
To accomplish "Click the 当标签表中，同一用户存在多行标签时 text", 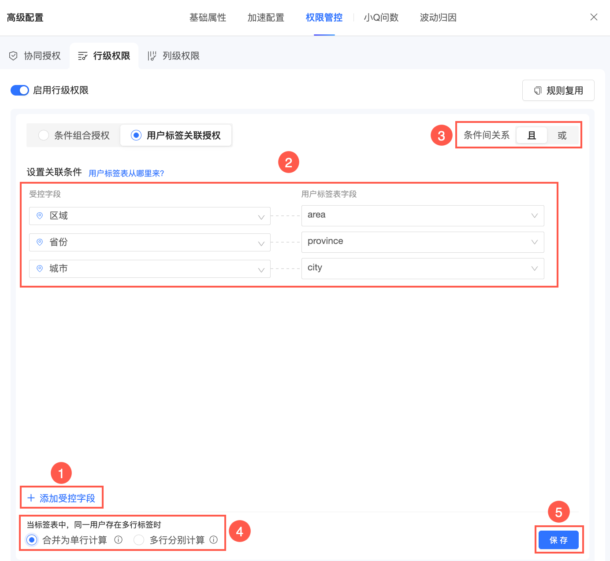I will click(94, 524).
